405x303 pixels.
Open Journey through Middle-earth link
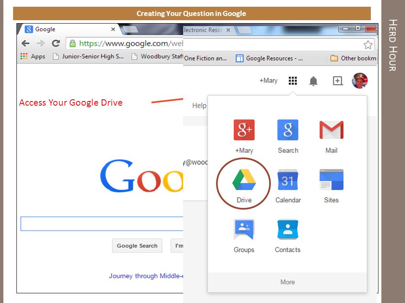pos(146,276)
